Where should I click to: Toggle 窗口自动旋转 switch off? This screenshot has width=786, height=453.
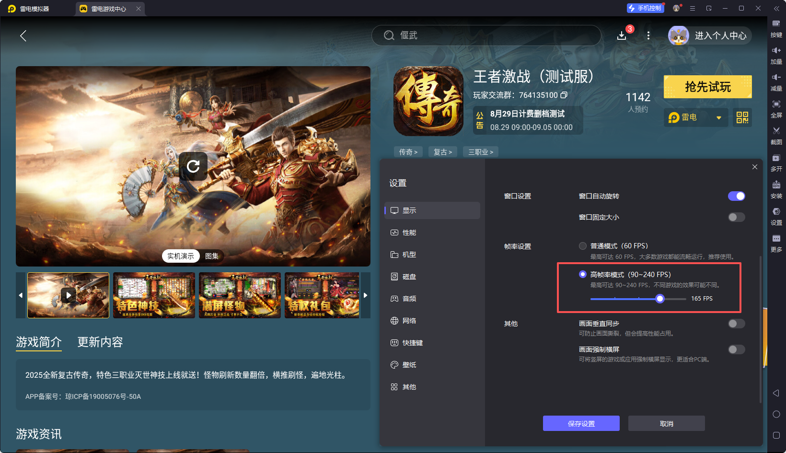737,196
